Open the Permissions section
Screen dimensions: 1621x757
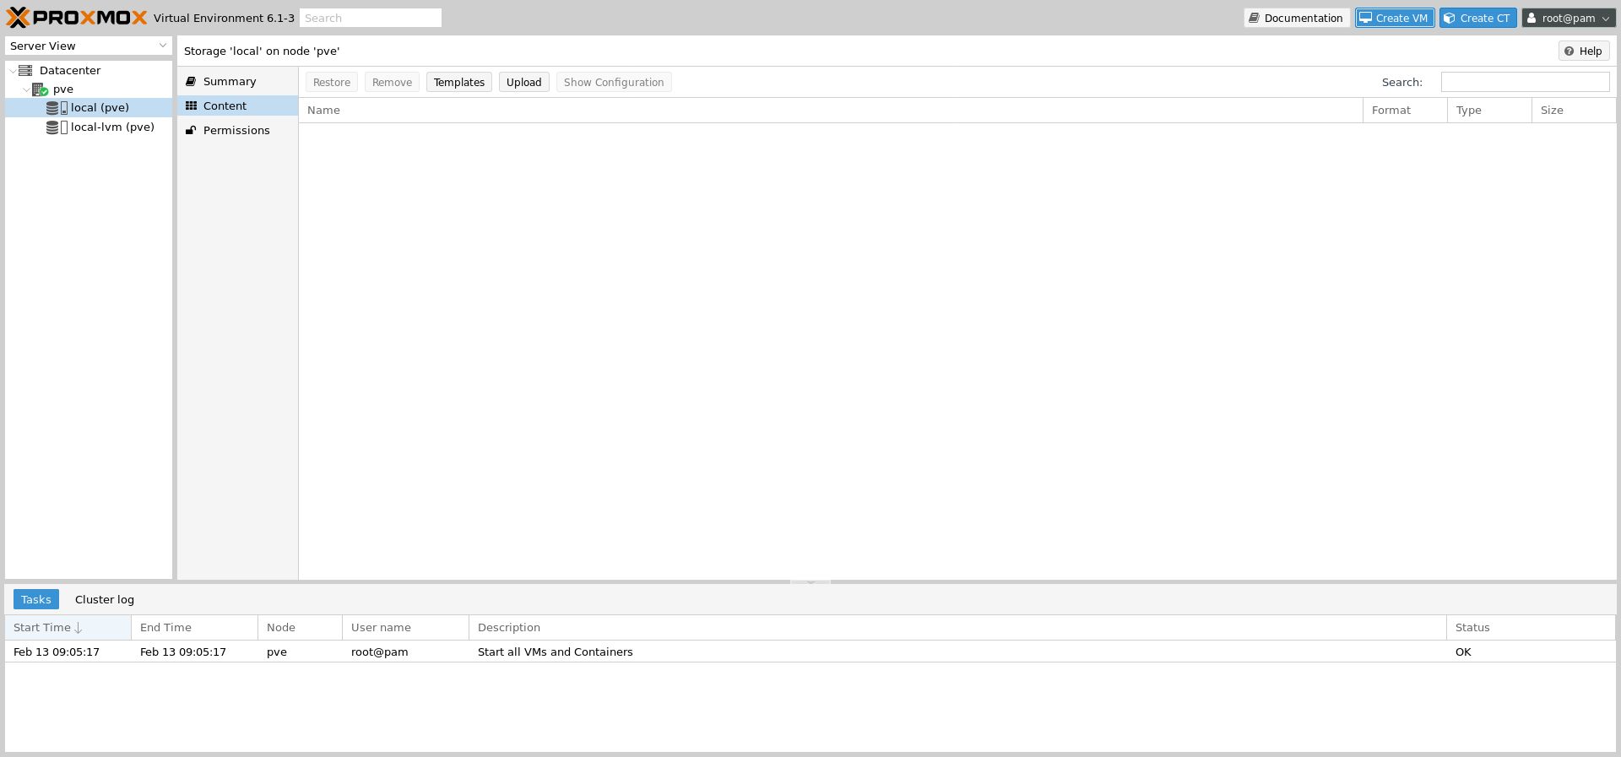(x=237, y=131)
